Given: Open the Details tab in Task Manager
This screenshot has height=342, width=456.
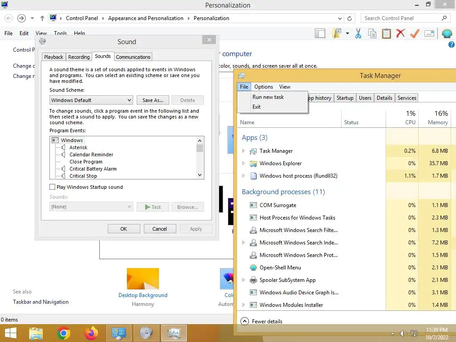Looking at the screenshot, I should [x=384, y=98].
